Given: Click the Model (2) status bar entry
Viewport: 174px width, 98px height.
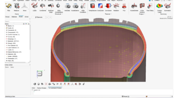Looking at the screenshot, I should click(126, 96).
